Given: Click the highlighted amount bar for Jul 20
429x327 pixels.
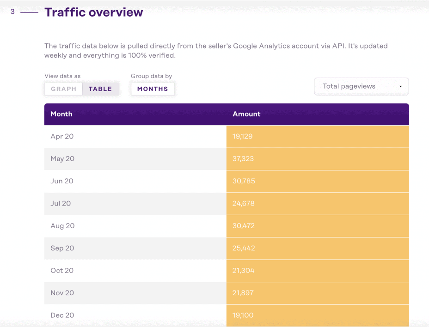Looking at the screenshot, I should pos(317,204).
